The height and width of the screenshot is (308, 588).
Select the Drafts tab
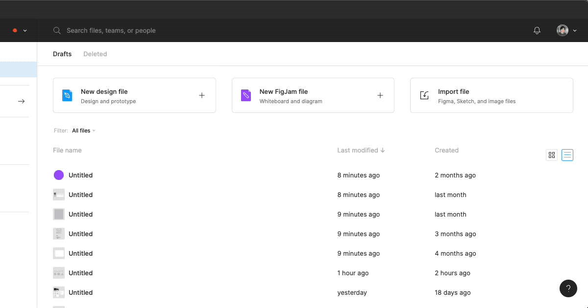tap(62, 54)
